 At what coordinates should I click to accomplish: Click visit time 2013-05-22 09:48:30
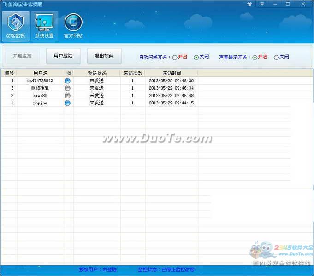pos(171,81)
